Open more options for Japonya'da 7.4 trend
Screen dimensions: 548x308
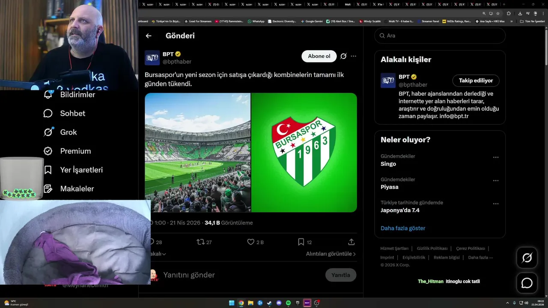(x=496, y=204)
